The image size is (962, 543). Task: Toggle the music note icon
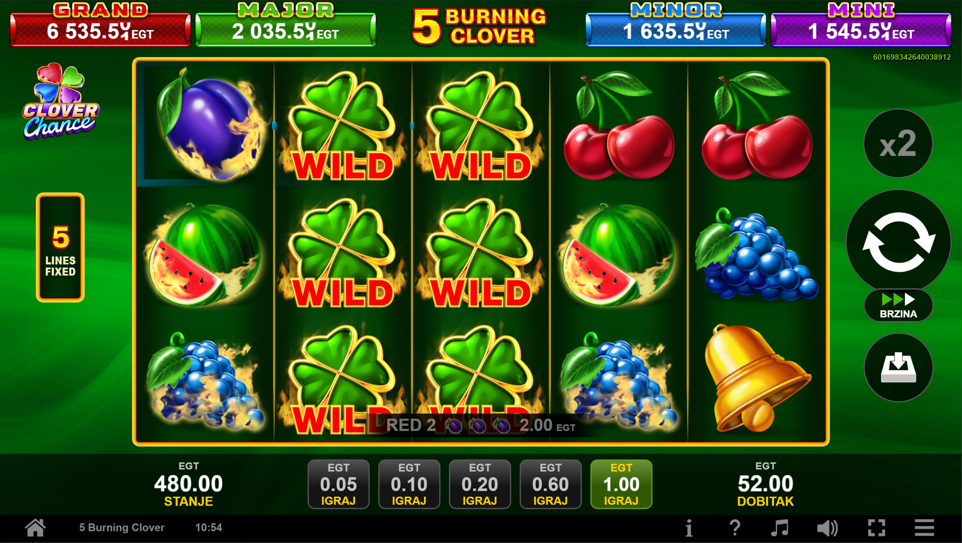click(x=780, y=529)
